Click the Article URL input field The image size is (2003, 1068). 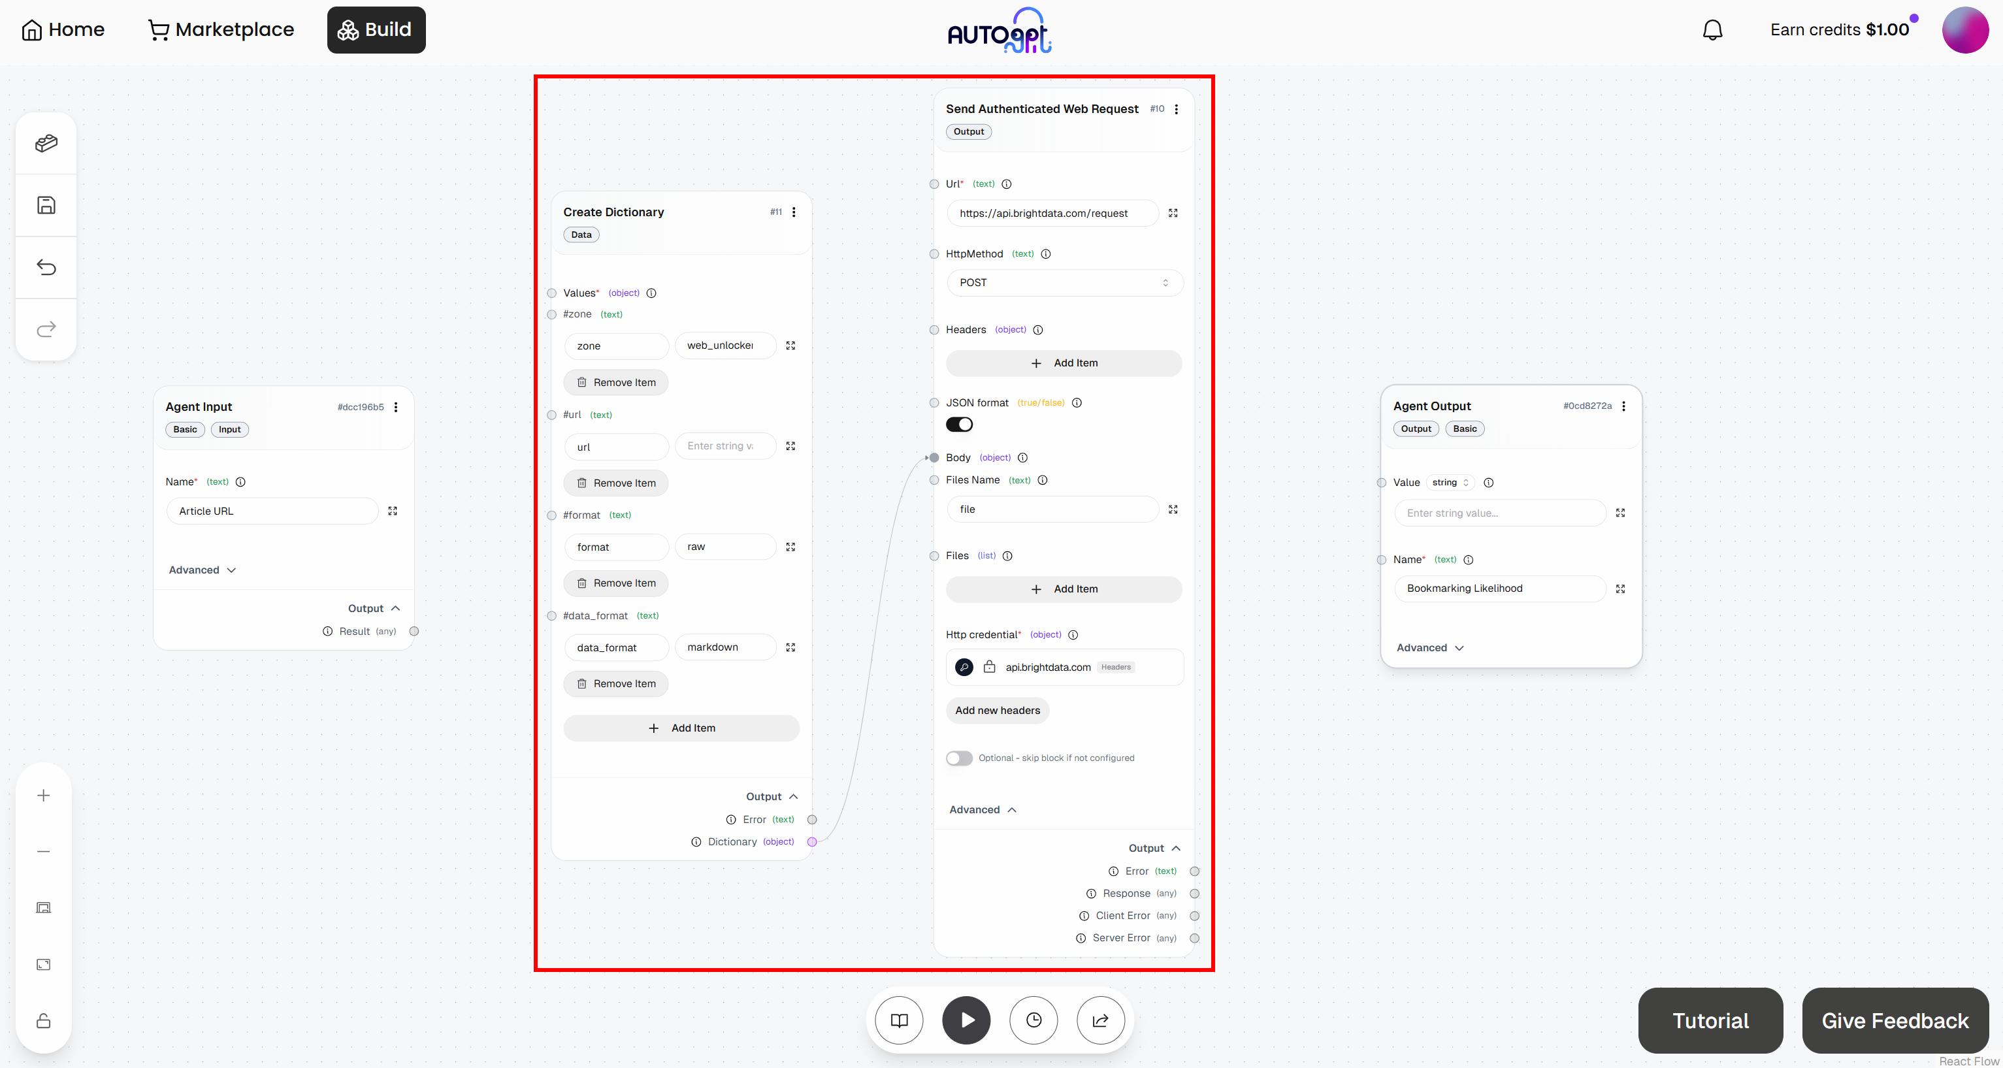coord(271,511)
